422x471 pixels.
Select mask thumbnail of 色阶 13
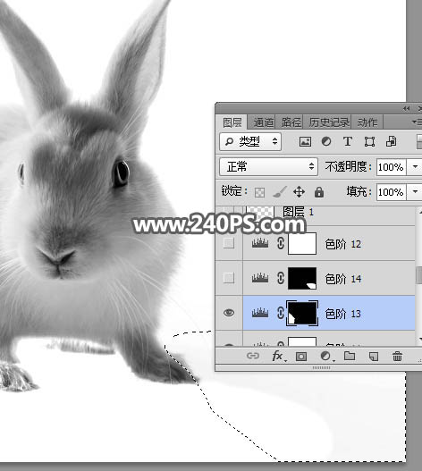(302, 313)
